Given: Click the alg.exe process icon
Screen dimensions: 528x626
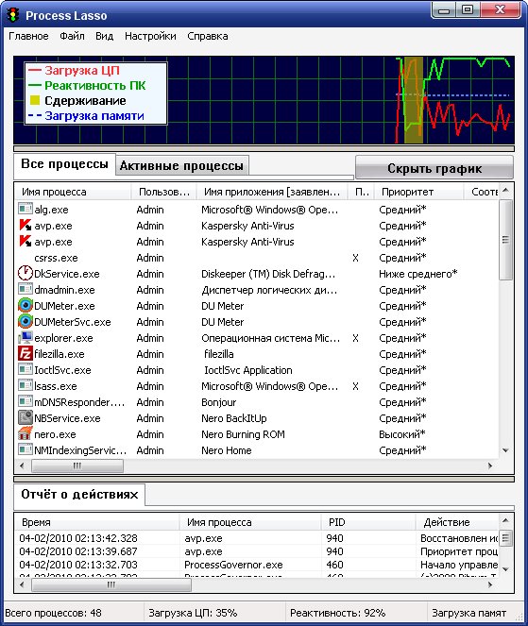Looking at the screenshot, I should click(26, 209).
